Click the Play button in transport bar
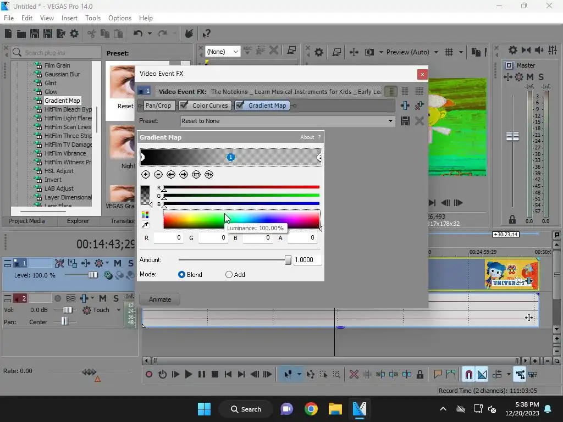The image size is (563, 422). [188, 375]
